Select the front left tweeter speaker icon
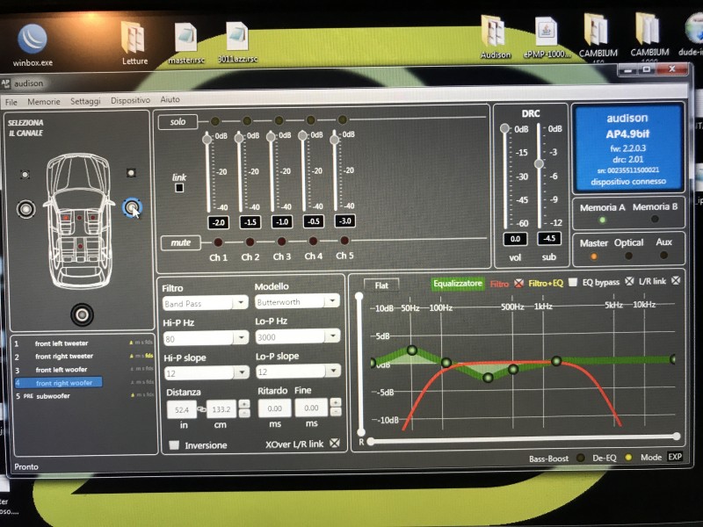The height and width of the screenshot is (527, 703). pyautogui.click(x=25, y=174)
